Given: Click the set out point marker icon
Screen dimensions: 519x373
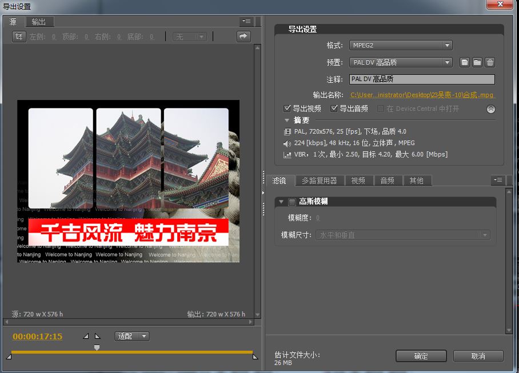Looking at the screenshot, I should 97,336.
